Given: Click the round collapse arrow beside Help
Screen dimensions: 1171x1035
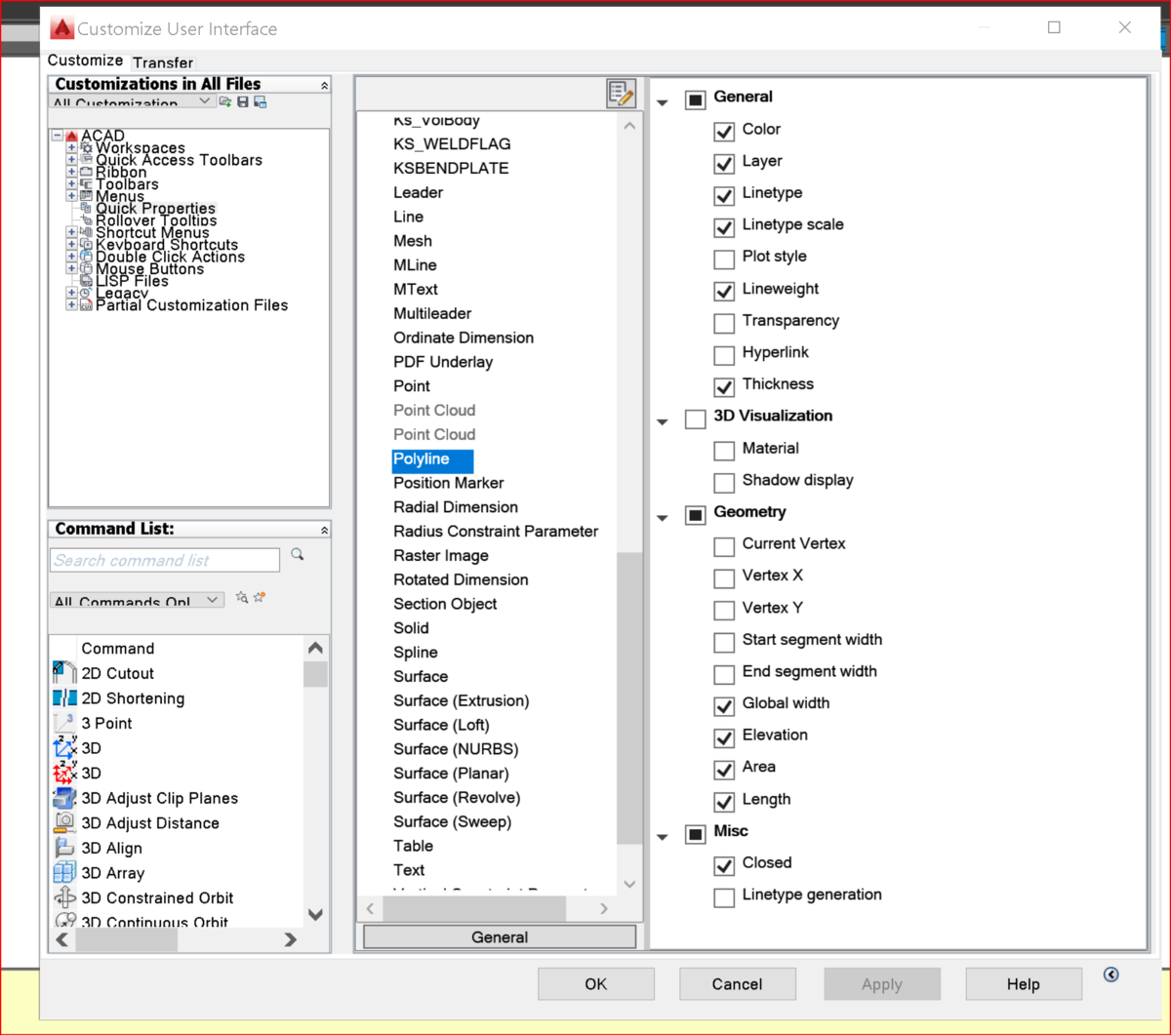Looking at the screenshot, I should point(1110,975).
